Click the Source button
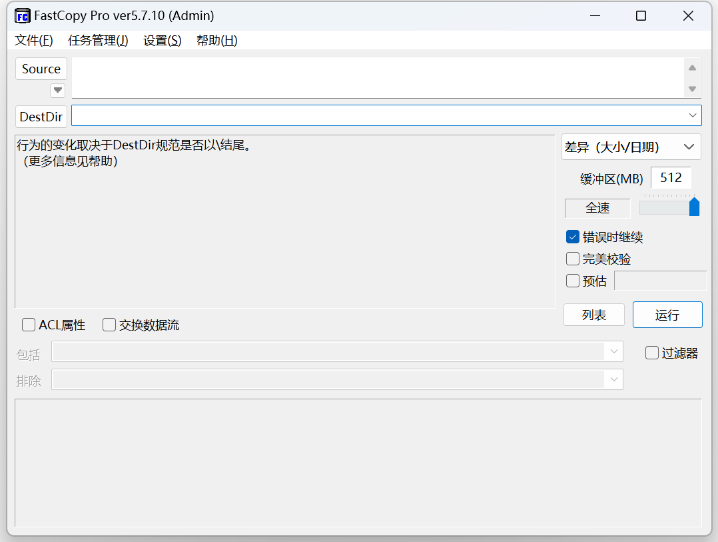718x542 pixels. coord(41,69)
